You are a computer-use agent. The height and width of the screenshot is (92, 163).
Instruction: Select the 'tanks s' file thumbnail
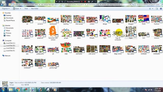point(105,49)
